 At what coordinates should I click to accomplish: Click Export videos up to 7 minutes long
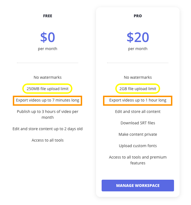point(48,100)
